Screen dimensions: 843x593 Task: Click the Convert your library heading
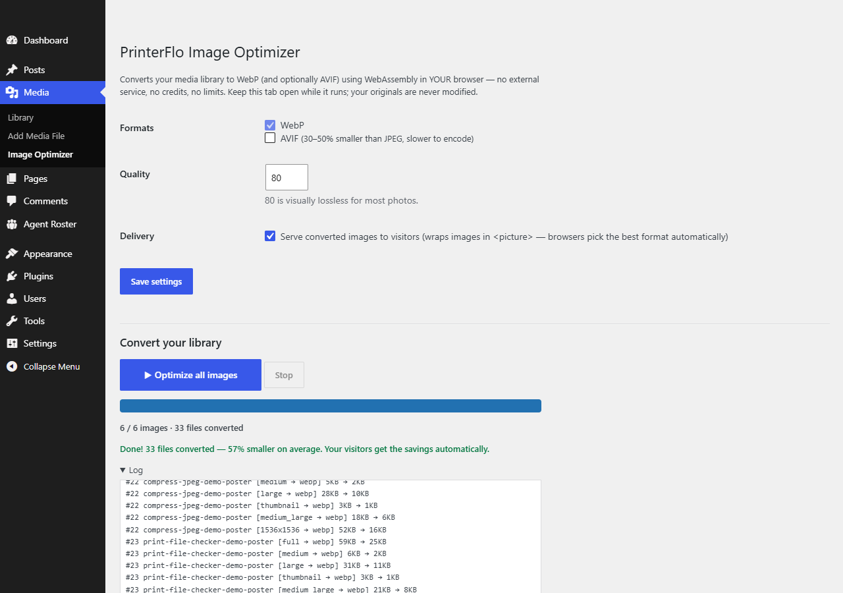tap(171, 343)
